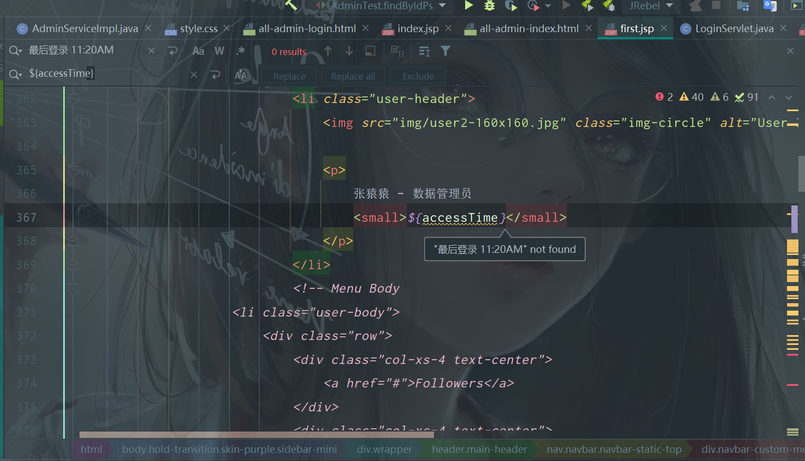This screenshot has width=805, height=461.
Task: Add a new line in the search field
Action: (x=173, y=51)
